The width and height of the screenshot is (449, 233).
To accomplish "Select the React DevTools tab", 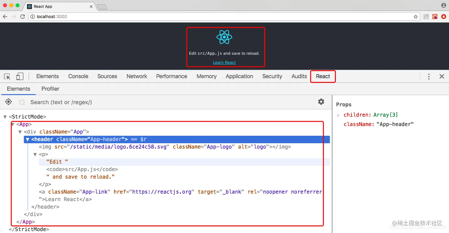I will point(323,76).
